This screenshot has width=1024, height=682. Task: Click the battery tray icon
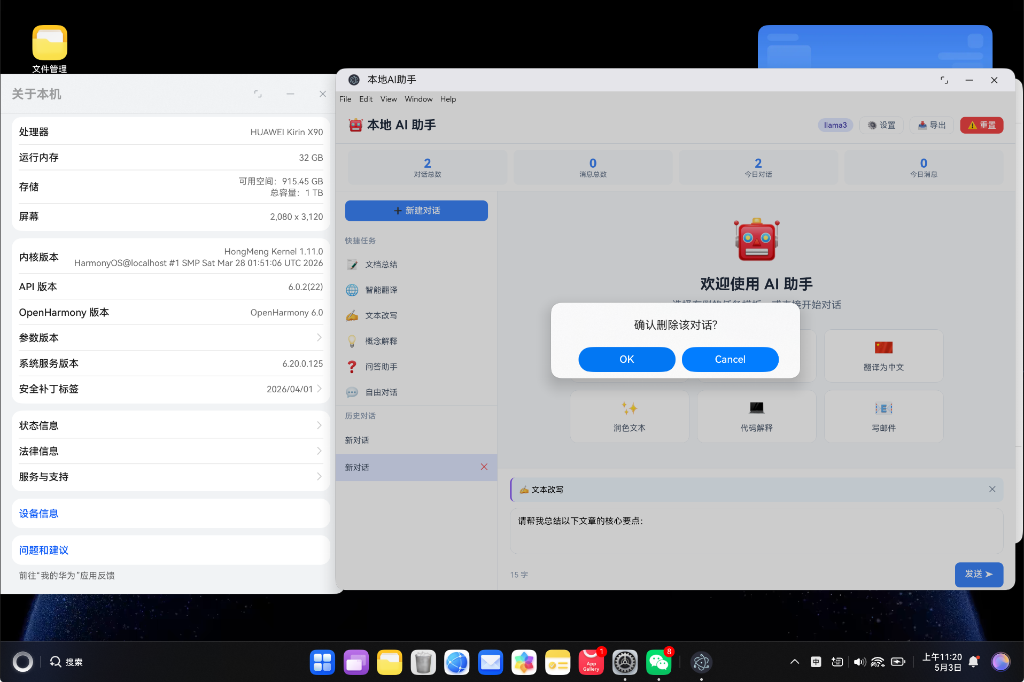tap(898, 662)
